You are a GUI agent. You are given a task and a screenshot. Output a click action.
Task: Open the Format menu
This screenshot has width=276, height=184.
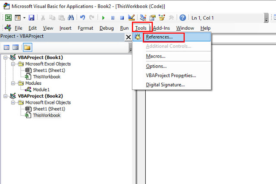pos(85,28)
